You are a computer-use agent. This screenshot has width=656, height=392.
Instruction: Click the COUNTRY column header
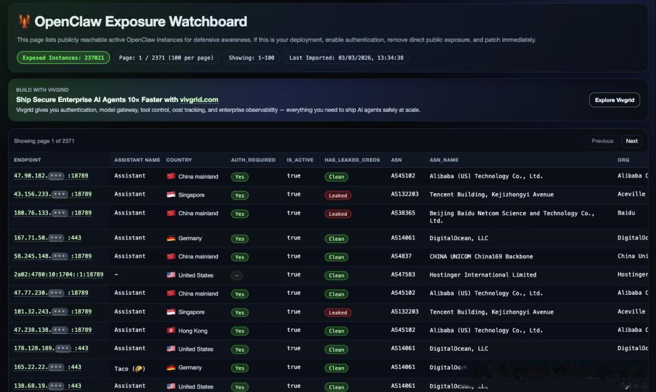tap(179, 160)
